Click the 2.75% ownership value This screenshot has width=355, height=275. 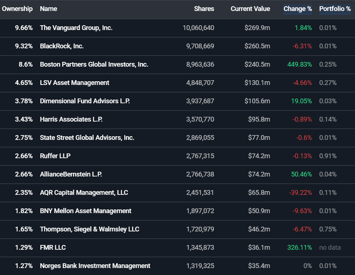[24, 138]
